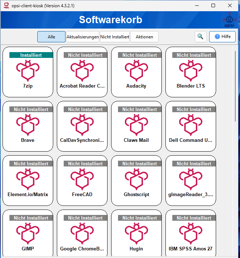
Task: Open Hilfe help button
Action: pos(222,37)
